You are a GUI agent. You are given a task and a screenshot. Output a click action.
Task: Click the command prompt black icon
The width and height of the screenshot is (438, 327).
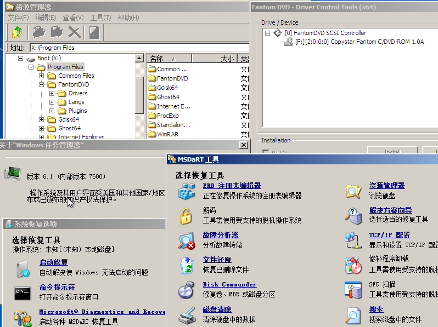click(23, 293)
